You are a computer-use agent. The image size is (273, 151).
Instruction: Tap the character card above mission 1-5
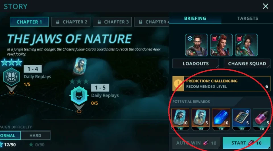pyautogui.click(x=80, y=66)
